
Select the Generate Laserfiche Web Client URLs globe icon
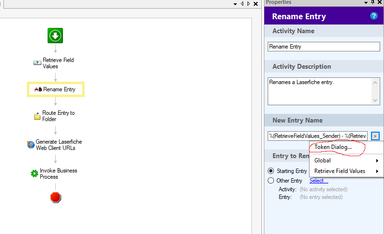pyautogui.click(x=31, y=145)
